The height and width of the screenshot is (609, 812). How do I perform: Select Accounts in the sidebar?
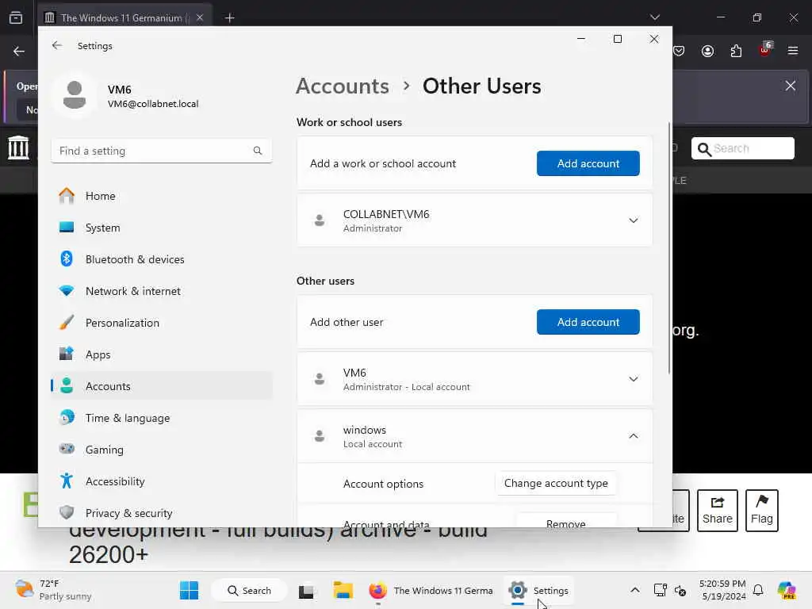(x=162, y=386)
